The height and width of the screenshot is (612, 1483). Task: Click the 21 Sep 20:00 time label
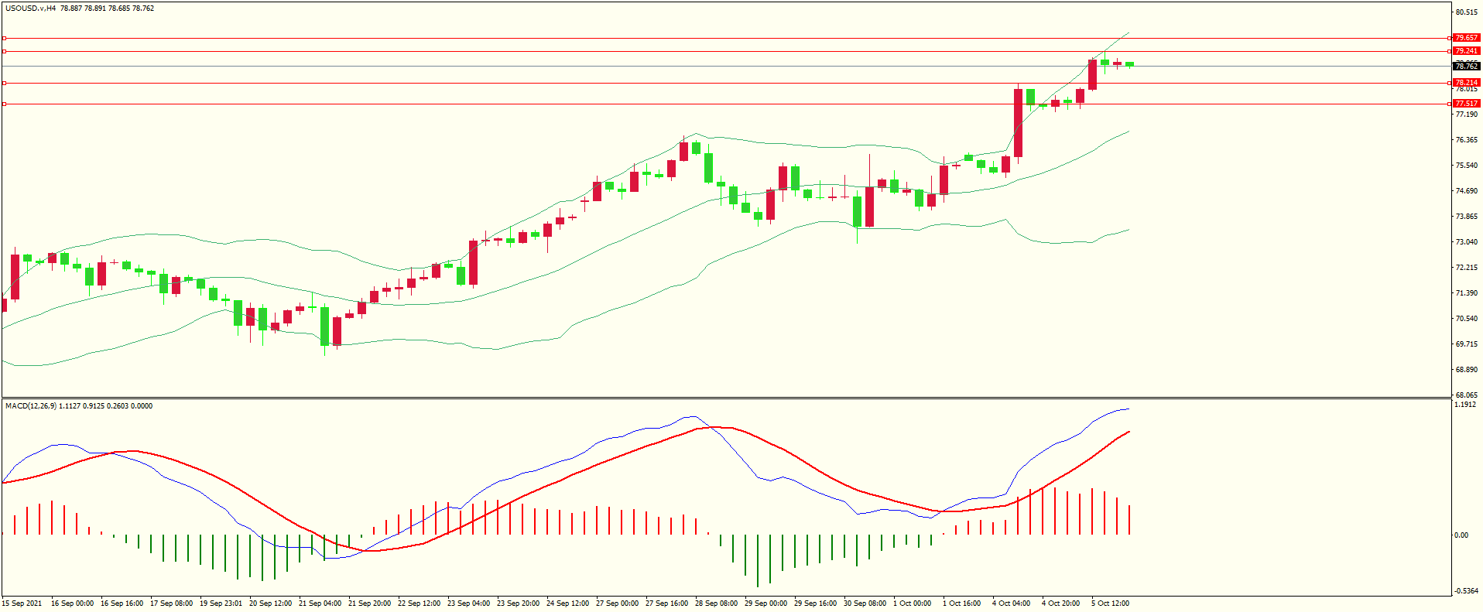click(369, 603)
